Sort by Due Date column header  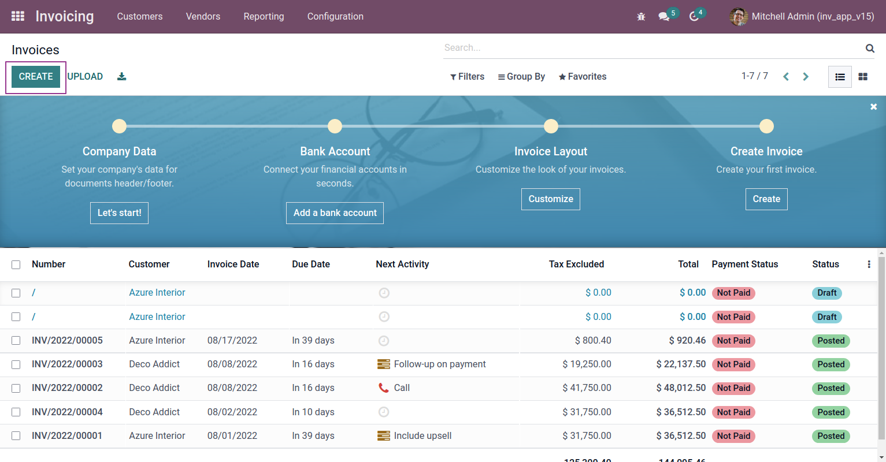click(311, 264)
